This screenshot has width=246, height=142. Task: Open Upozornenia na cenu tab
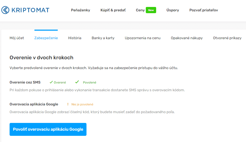coord(143,38)
